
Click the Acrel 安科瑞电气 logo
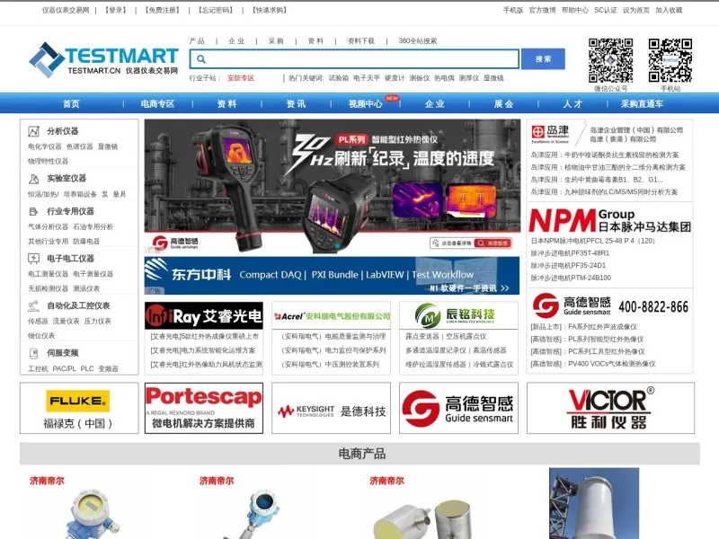coord(331,315)
